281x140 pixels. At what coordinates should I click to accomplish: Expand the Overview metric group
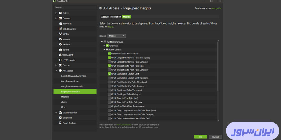(104, 46)
